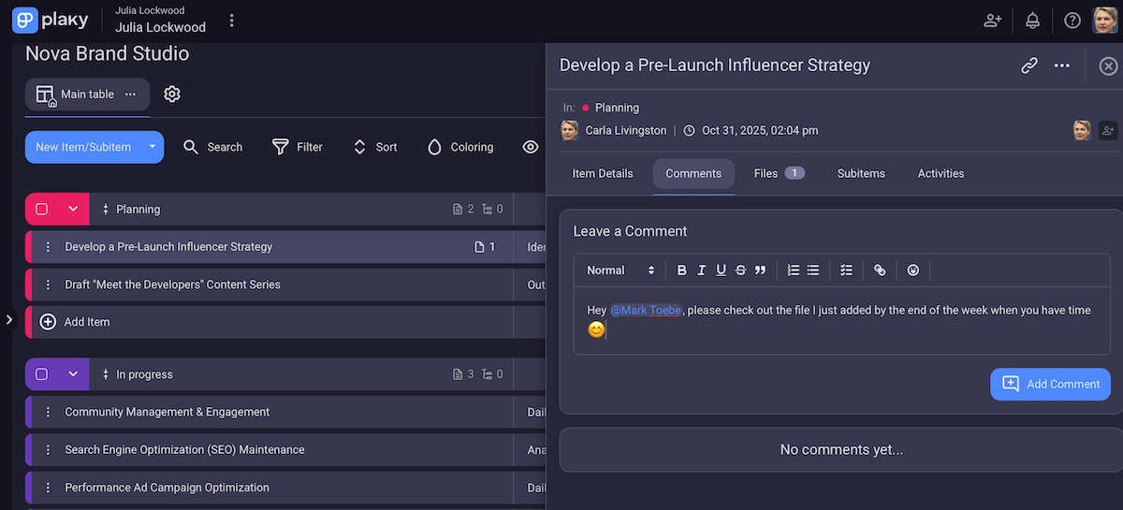Tick the Planning group checkbox
The width and height of the screenshot is (1123, 510).
[42, 210]
